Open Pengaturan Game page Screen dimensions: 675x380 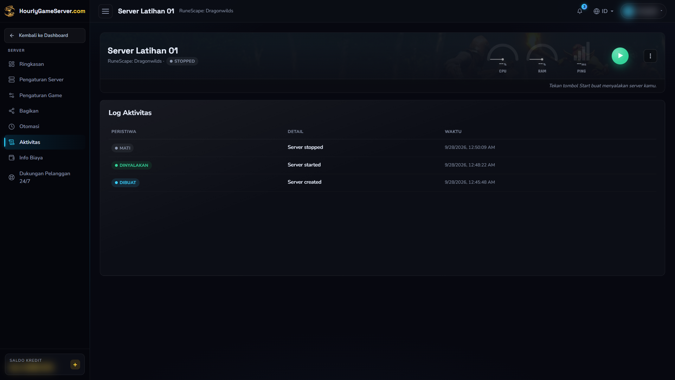pyautogui.click(x=45, y=95)
